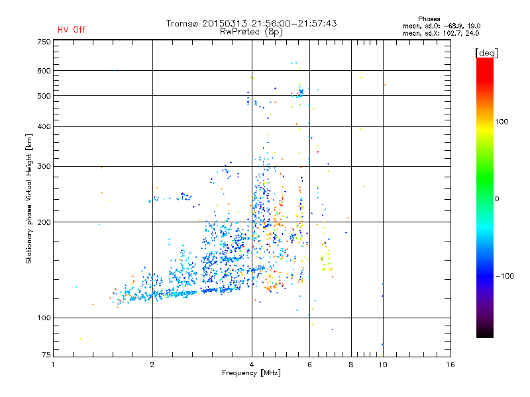This screenshot has height=397, width=530.
Task: Click x-axis tick label '10'
Action: click(x=383, y=365)
